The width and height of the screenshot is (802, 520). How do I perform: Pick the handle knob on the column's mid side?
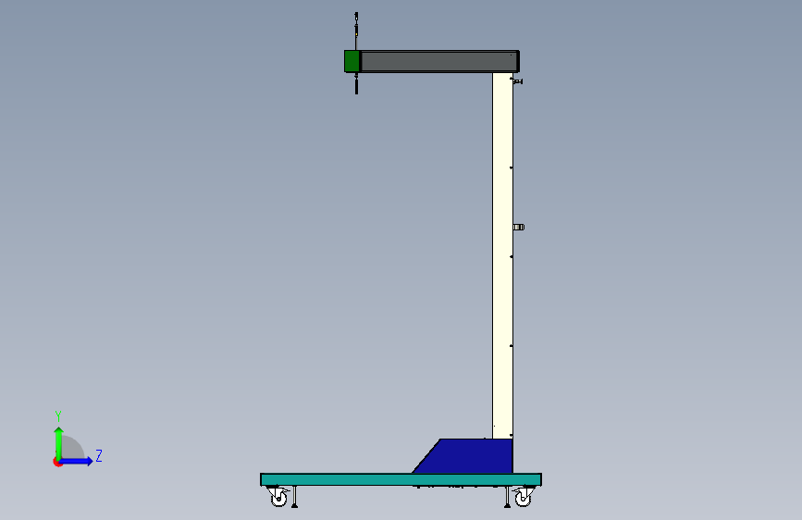tap(519, 228)
